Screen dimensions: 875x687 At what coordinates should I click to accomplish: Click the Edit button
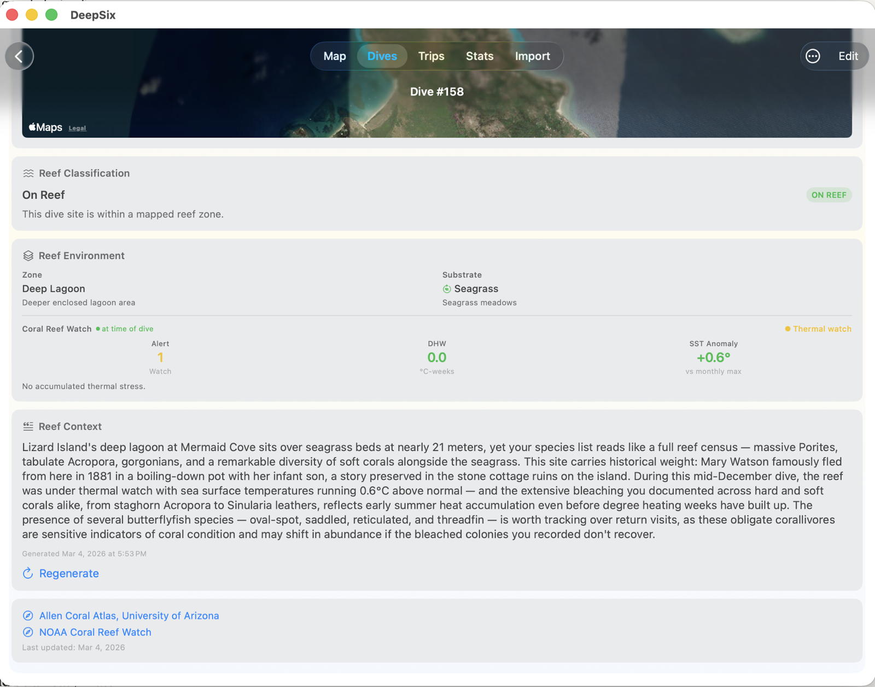(848, 56)
